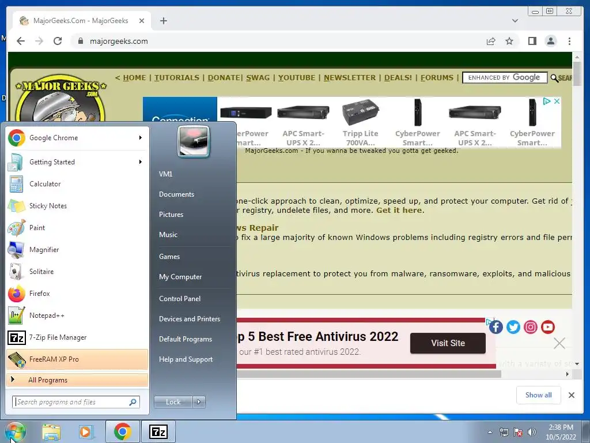Open Paint from Start menu
This screenshot has height=443, width=590.
[x=77, y=227]
